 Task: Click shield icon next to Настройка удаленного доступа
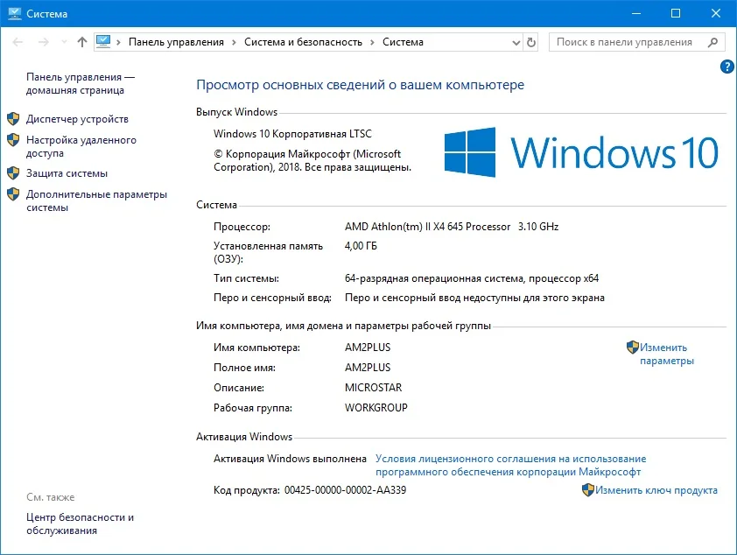(13, 140)
